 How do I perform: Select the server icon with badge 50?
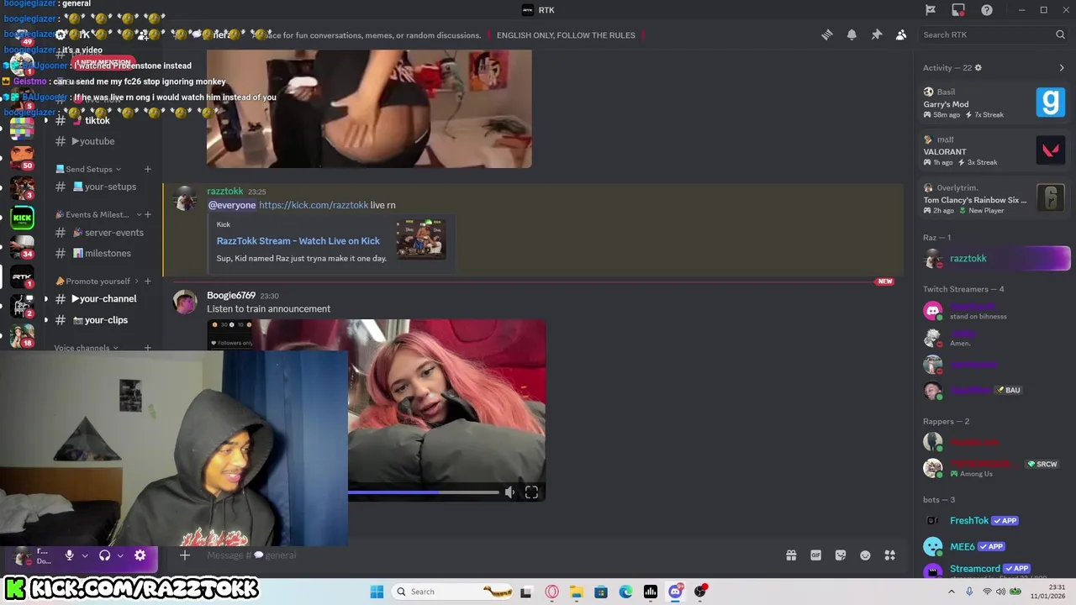click(x=23, y=157)
